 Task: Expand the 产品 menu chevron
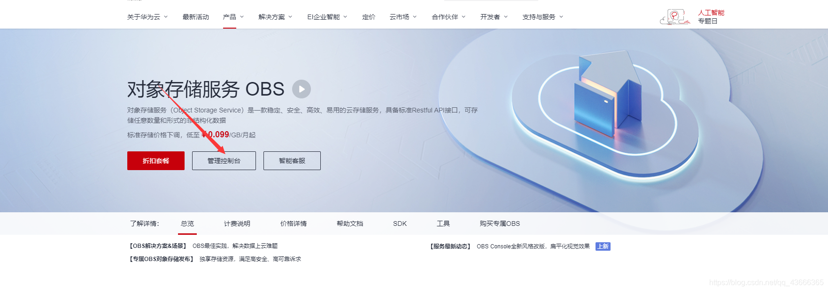click(x=242, y=17)
